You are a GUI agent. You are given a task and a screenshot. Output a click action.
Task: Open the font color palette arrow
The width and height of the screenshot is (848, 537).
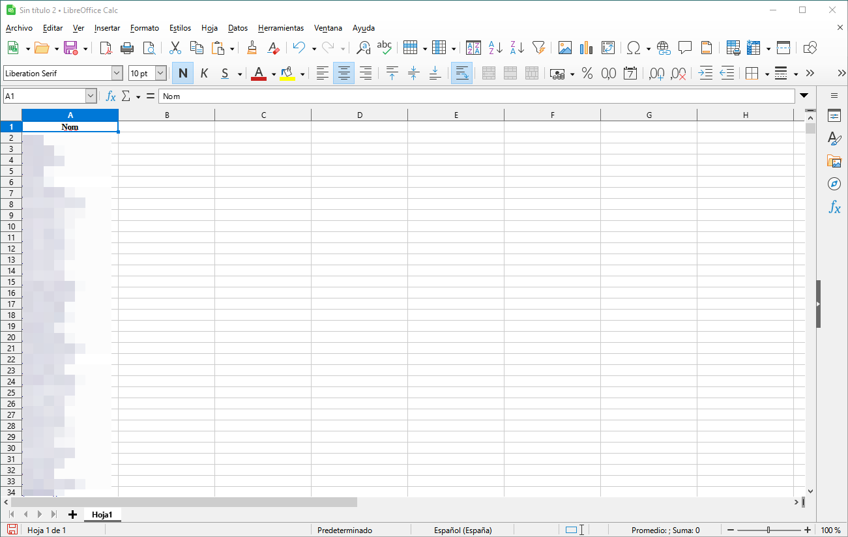(273, 74)
